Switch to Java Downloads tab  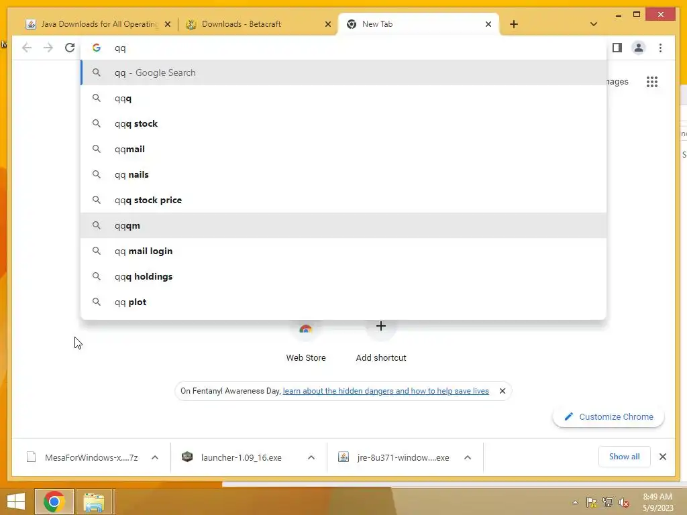pos(98,24)
